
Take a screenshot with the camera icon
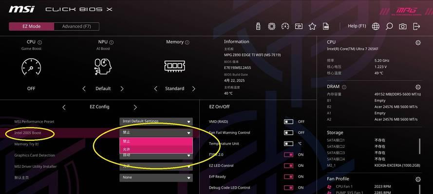(x=403, y=26)
